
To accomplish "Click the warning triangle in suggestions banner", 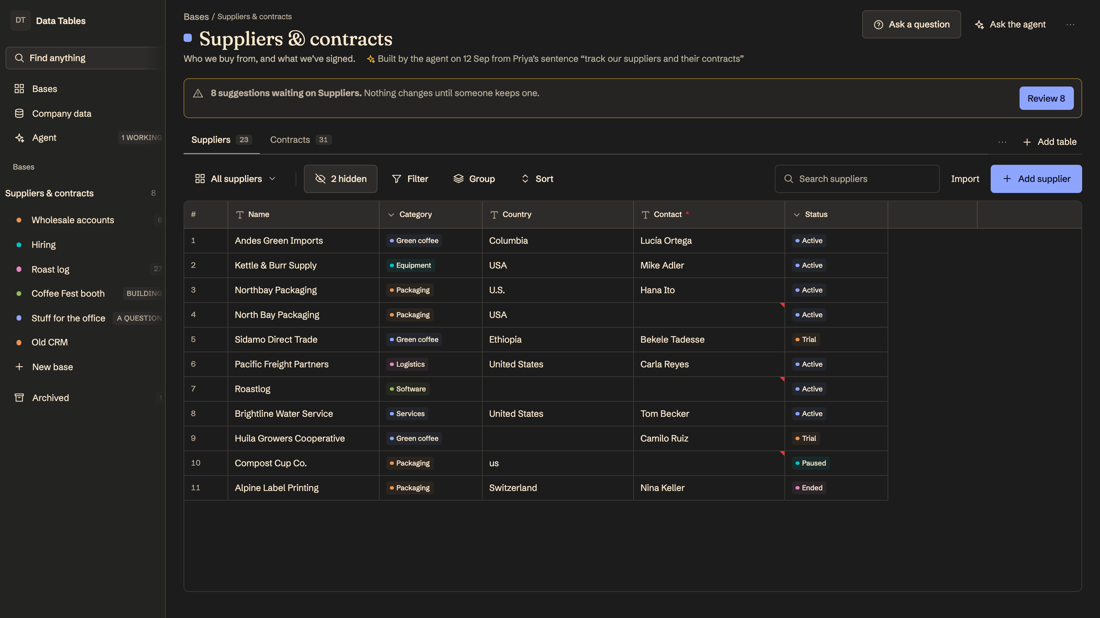I will coord(198,93).
